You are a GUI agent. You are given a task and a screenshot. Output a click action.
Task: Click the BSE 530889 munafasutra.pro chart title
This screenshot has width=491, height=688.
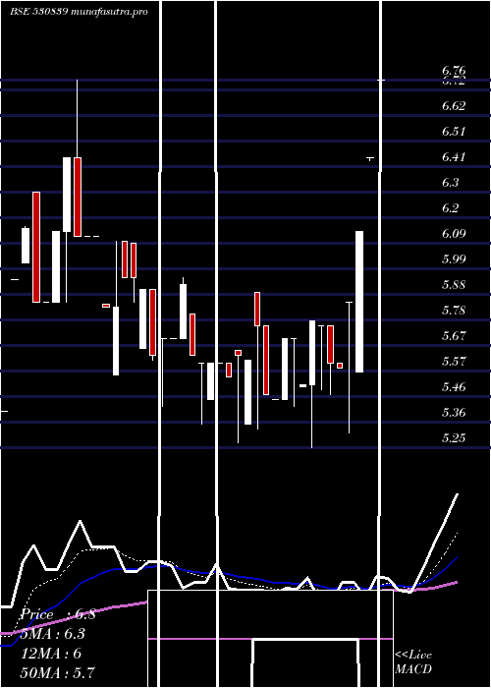tap(79, 12)
